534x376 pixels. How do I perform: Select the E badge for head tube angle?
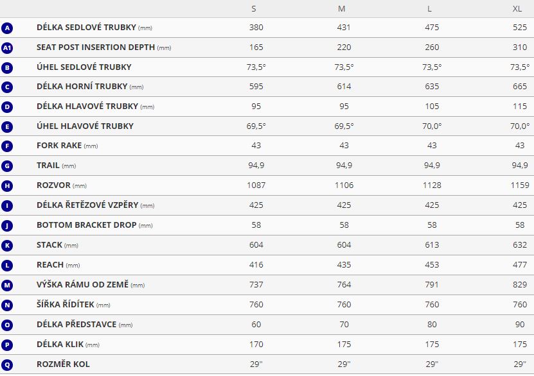[7, 127]
